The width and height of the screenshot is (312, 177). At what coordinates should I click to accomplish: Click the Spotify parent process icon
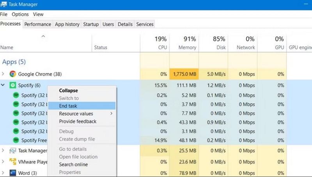coord(13,85)
